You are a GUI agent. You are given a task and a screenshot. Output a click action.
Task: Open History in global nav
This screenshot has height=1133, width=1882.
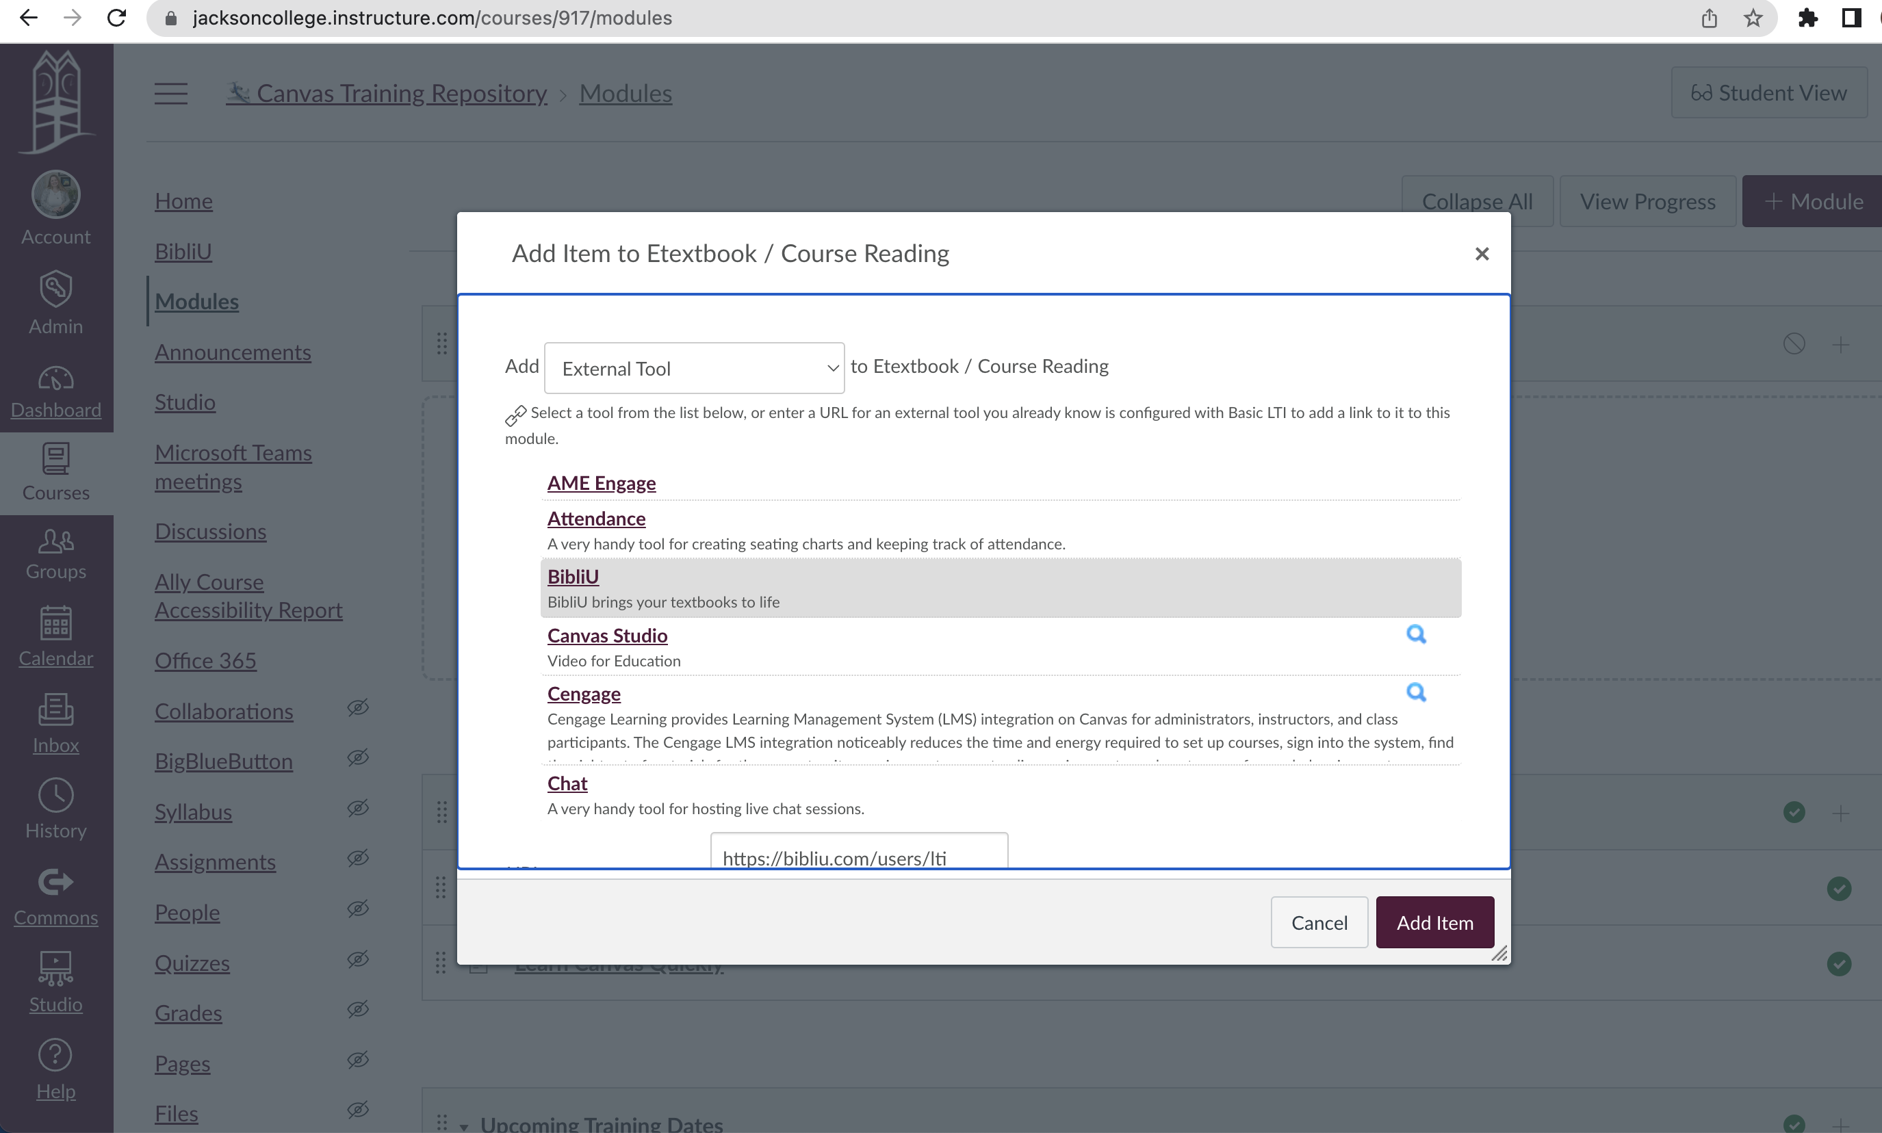click(x=55, y=809)
